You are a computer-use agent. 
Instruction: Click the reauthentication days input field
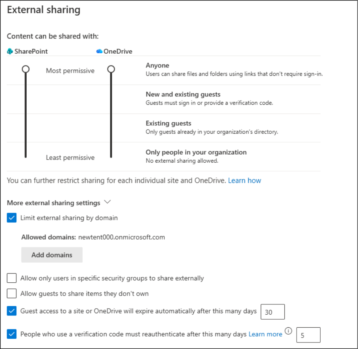point(308,335)
